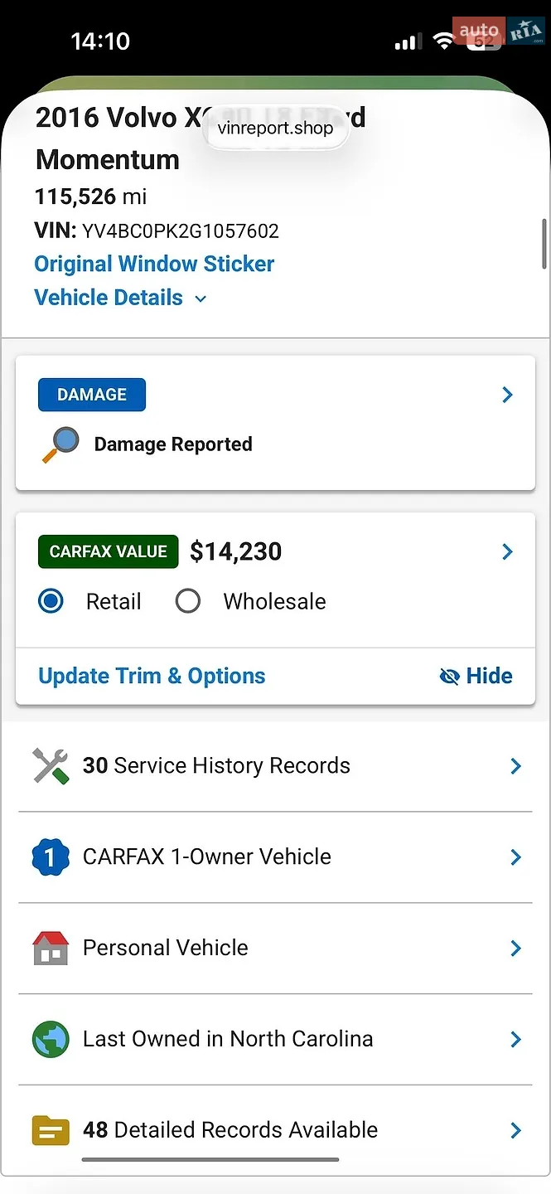551x1194 pixels.
Task: Select the Wholesale radio button
Action: click(x=188, y=601)
